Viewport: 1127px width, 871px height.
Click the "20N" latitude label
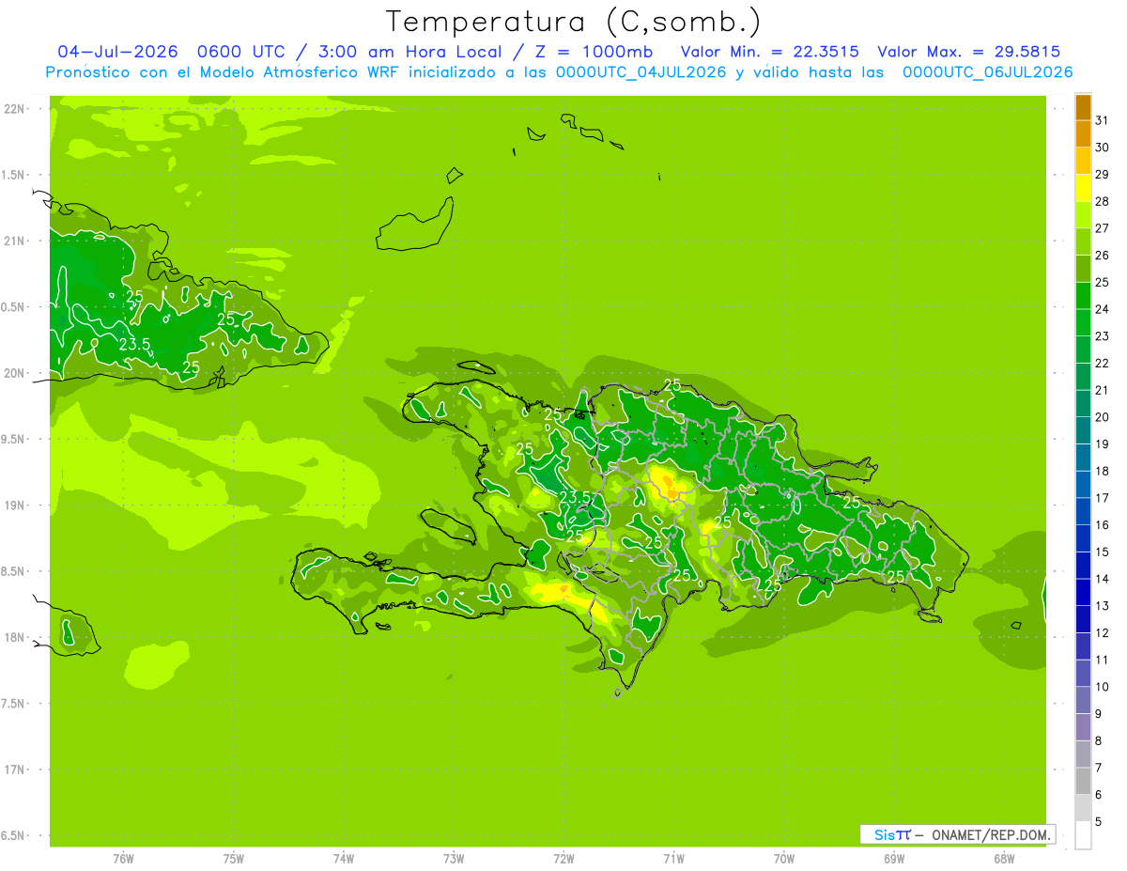(x=15, y=373)
